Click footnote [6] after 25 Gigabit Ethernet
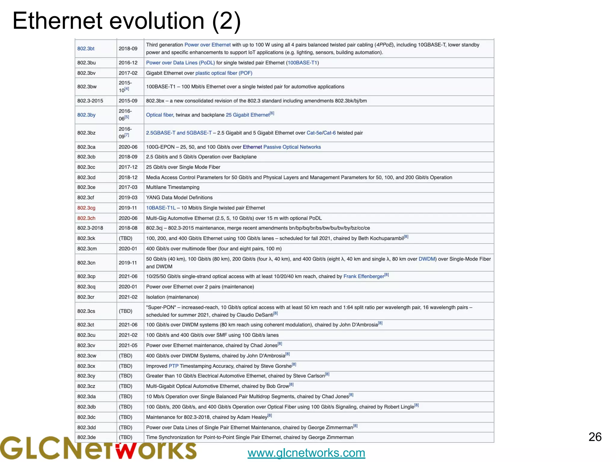 [x=272, y=113]
